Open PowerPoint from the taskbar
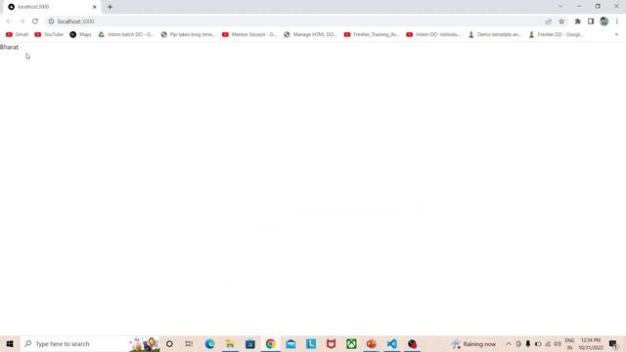 (x=372, y=343)
